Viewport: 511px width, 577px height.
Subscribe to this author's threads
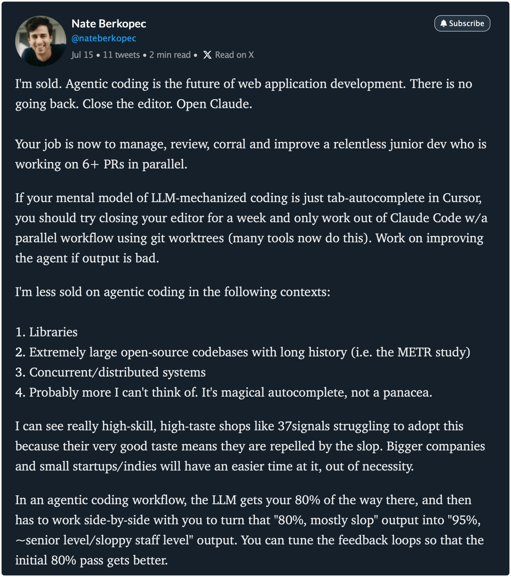point(462,23)
